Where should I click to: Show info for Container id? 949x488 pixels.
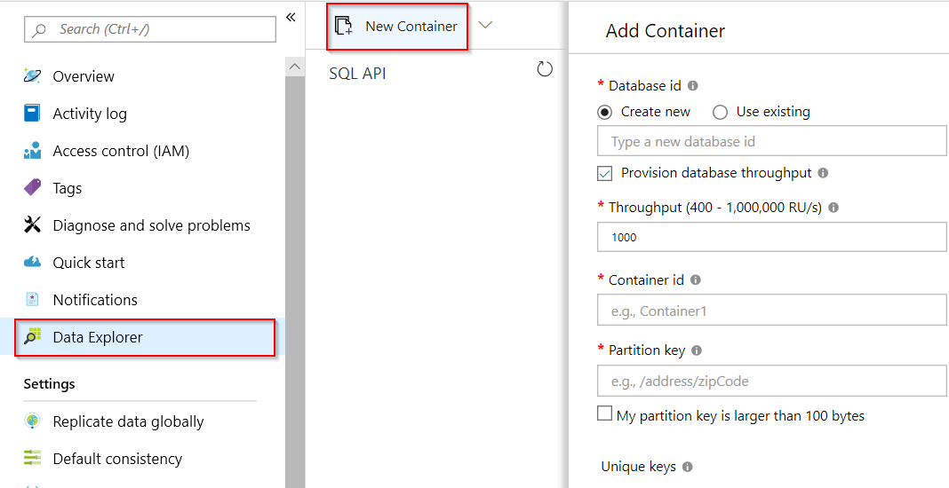(696, 280)
